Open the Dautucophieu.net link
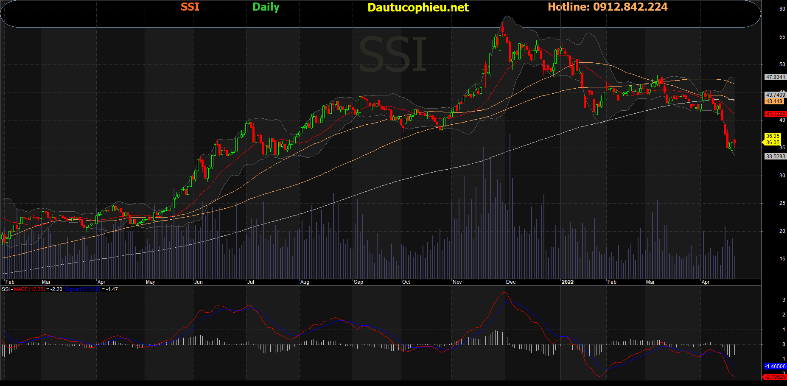This screenshot has height=386, width=787. point(418,7)
